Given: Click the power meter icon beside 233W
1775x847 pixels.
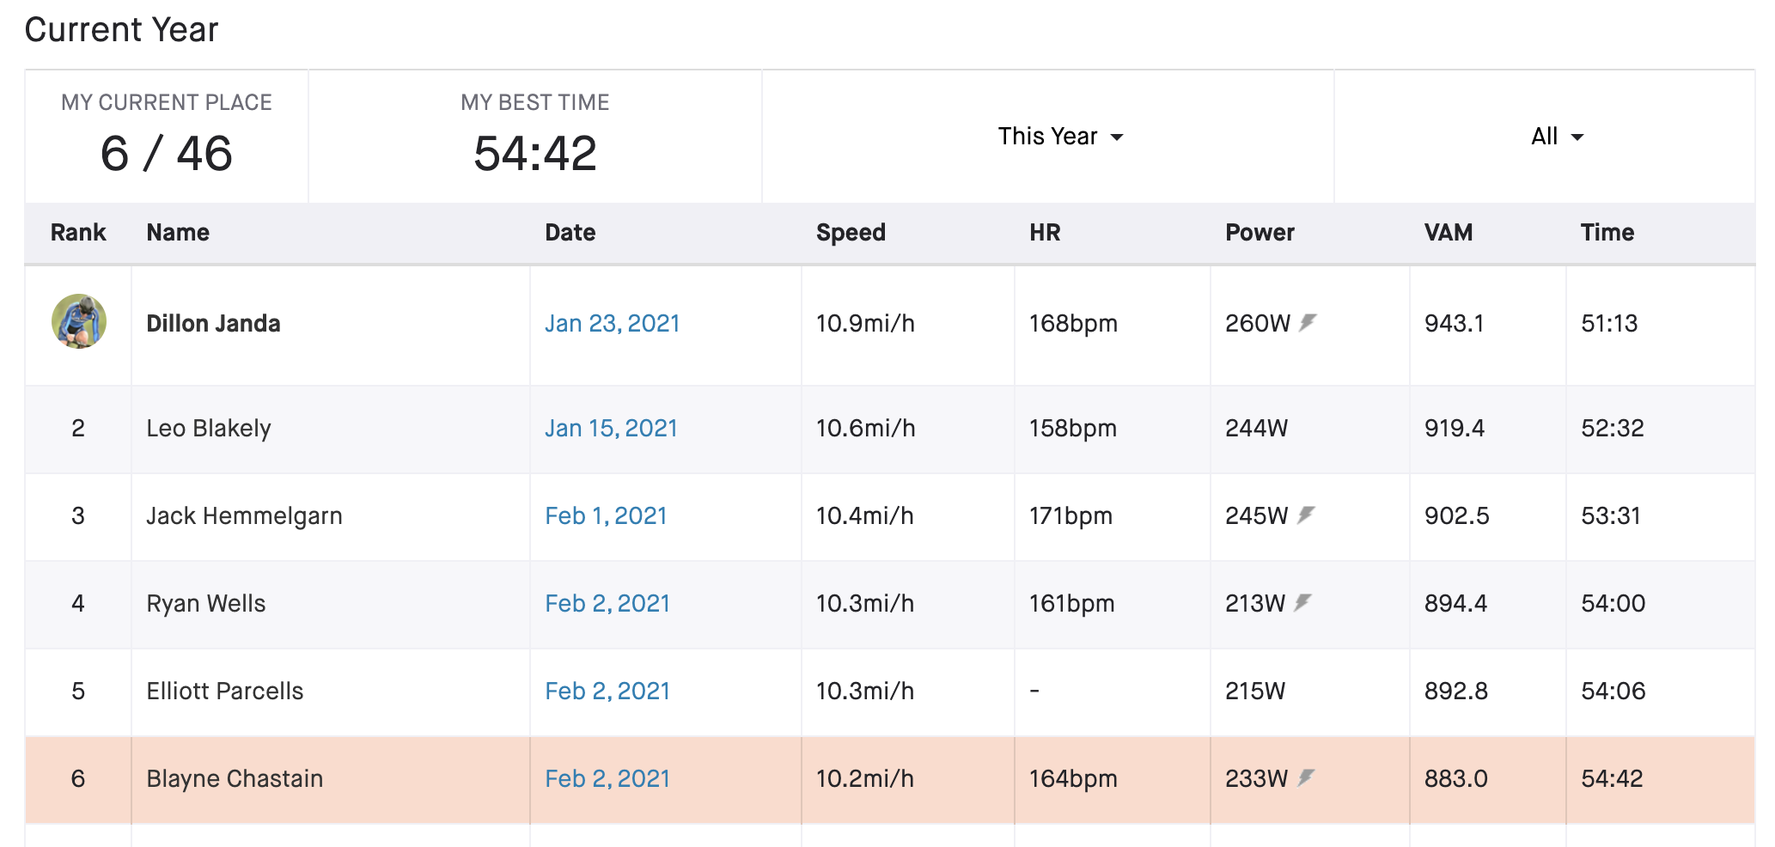Looking at the screenshot, I should click(x=1306, y=777).
